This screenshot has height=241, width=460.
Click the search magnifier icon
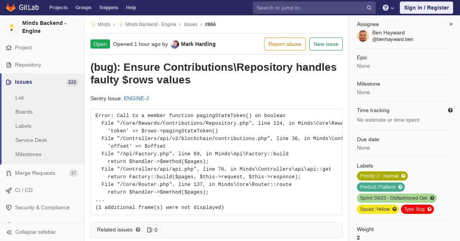pos(369,8)
